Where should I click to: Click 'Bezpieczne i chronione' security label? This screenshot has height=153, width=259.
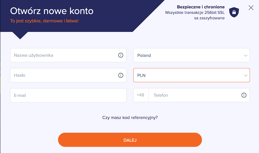[x=201, y=7]
